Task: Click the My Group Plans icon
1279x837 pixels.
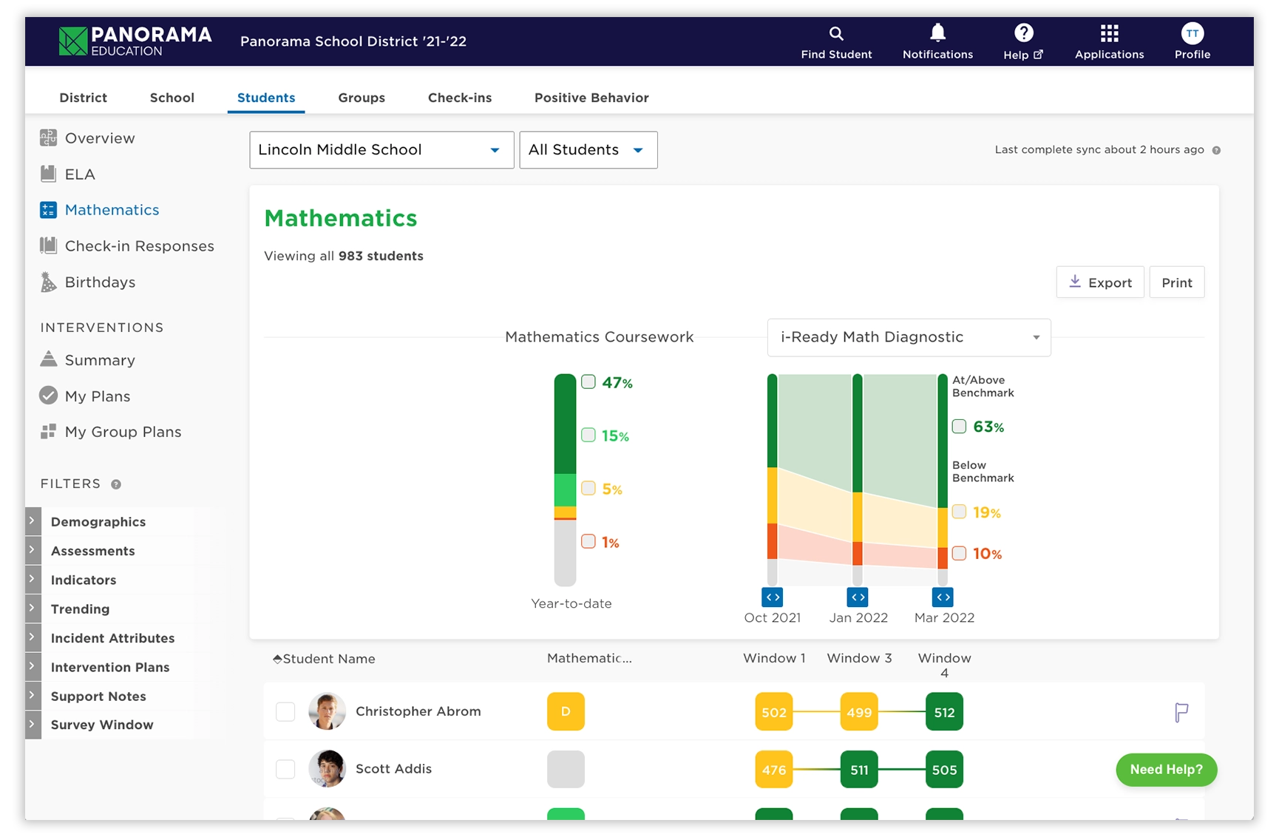Action: (x=48, y=431)
